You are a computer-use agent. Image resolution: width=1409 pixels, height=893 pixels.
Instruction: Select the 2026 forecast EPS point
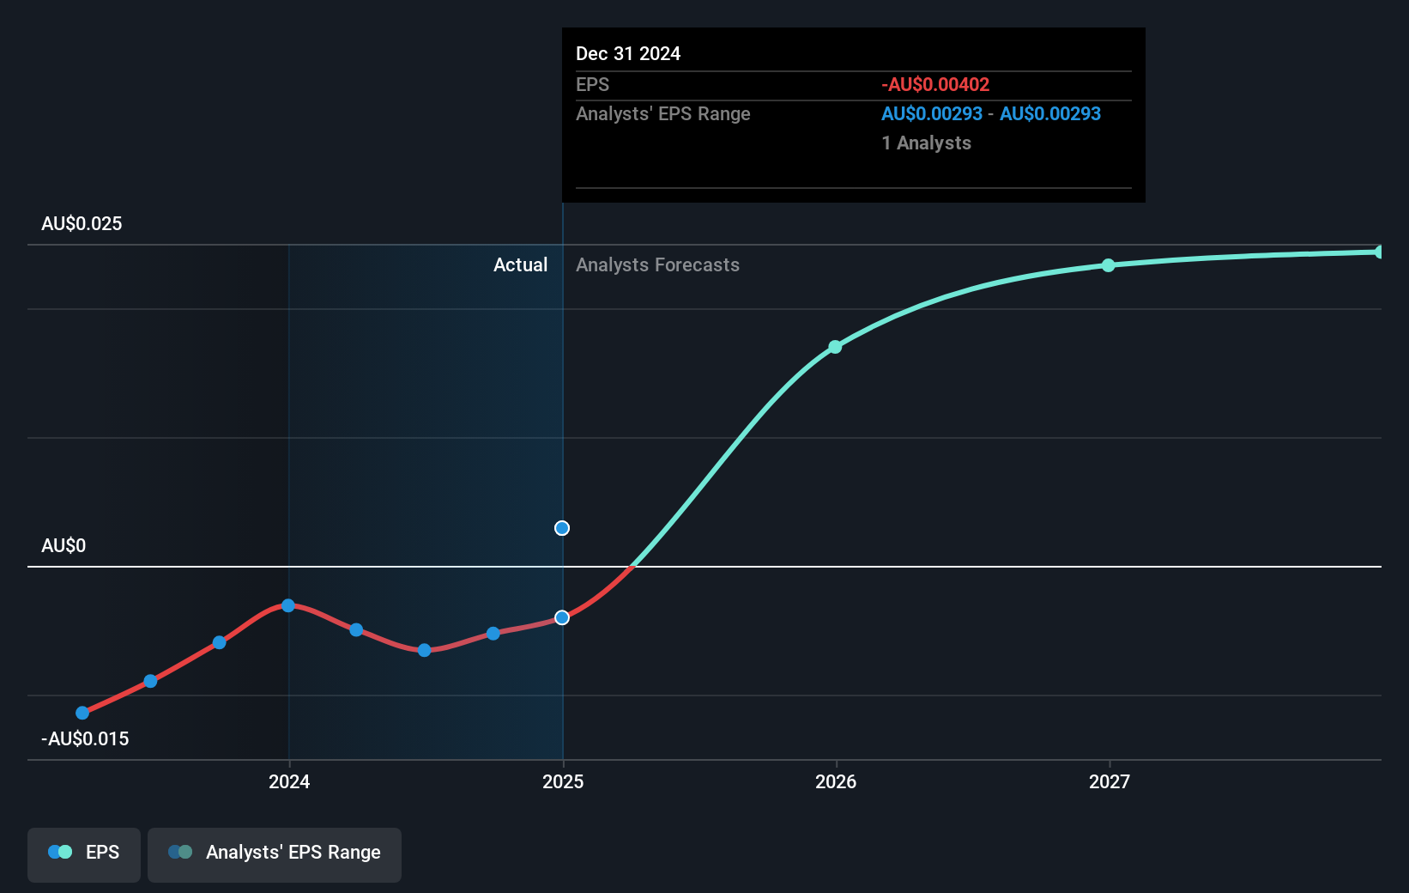click(835, 347)
